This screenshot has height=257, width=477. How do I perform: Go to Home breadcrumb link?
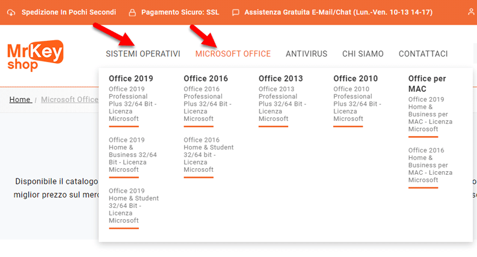click(20, 99)
